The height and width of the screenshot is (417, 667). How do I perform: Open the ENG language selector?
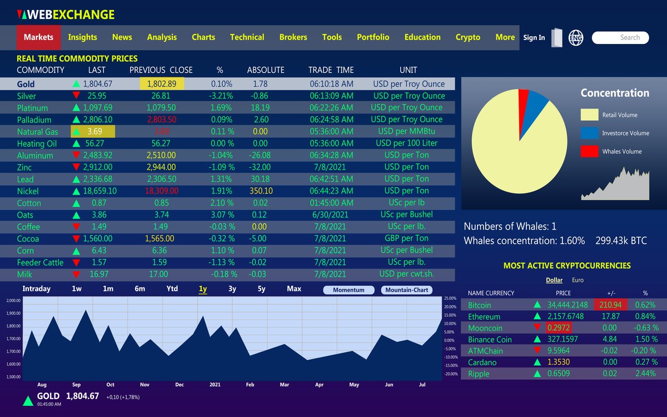[x=576, y=38]
